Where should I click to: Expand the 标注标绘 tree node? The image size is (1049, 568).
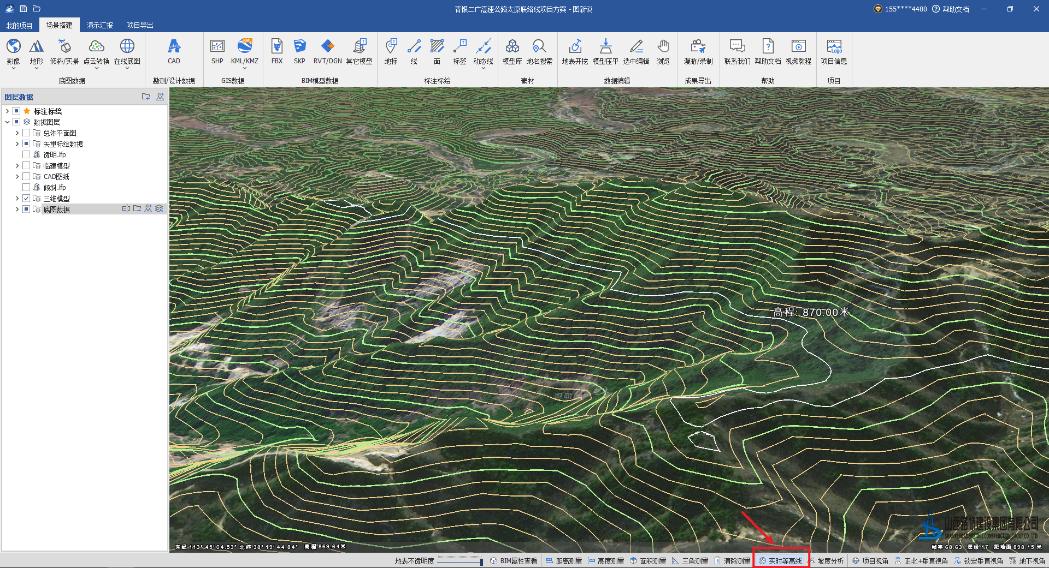7,111
